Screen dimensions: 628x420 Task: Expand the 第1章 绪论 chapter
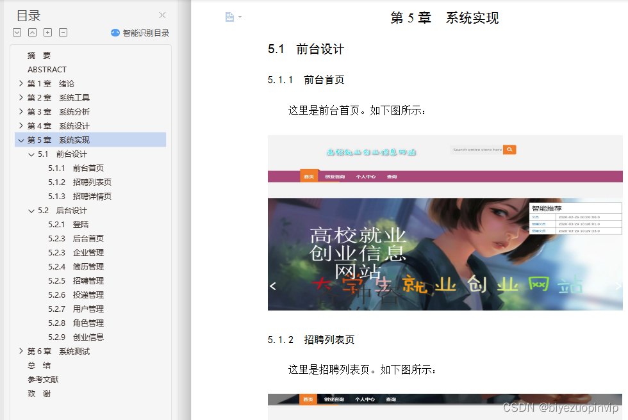pyautogui.click(x=22, y=83)
